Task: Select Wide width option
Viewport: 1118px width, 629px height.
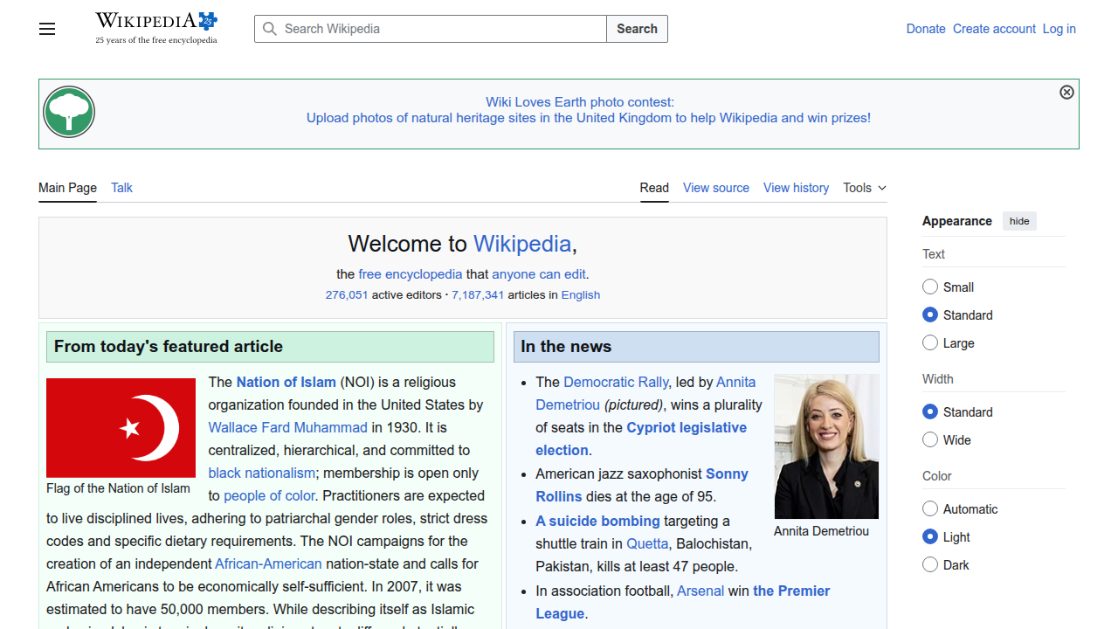Action: coord(930,439)
